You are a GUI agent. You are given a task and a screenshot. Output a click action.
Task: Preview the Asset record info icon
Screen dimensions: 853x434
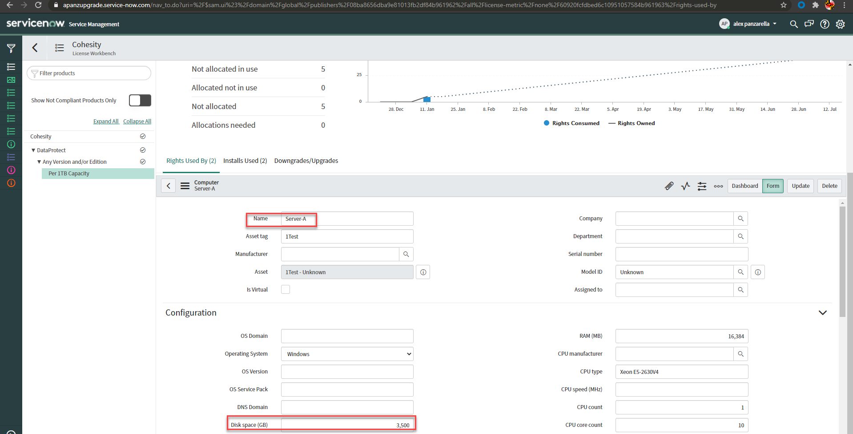pos(423,272)
